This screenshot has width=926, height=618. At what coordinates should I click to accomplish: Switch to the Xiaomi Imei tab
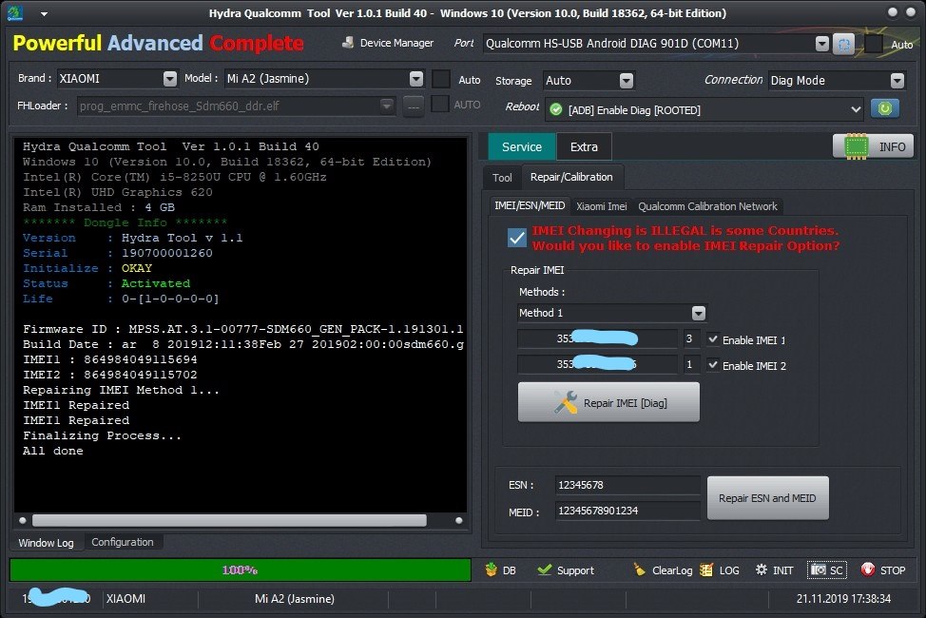click(x=601, y=206)
